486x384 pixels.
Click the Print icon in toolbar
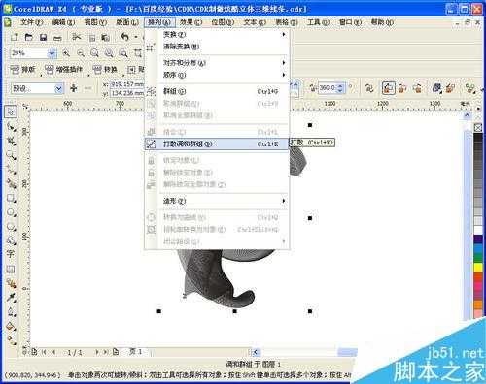(57, 38)
